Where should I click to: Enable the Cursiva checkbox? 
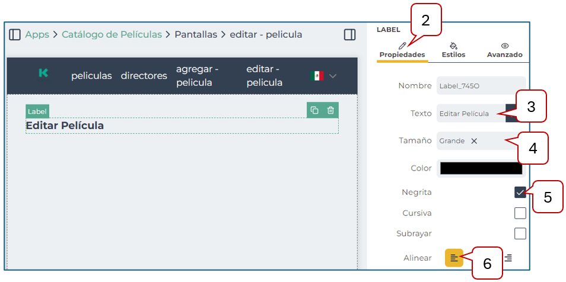pos(520,213)
